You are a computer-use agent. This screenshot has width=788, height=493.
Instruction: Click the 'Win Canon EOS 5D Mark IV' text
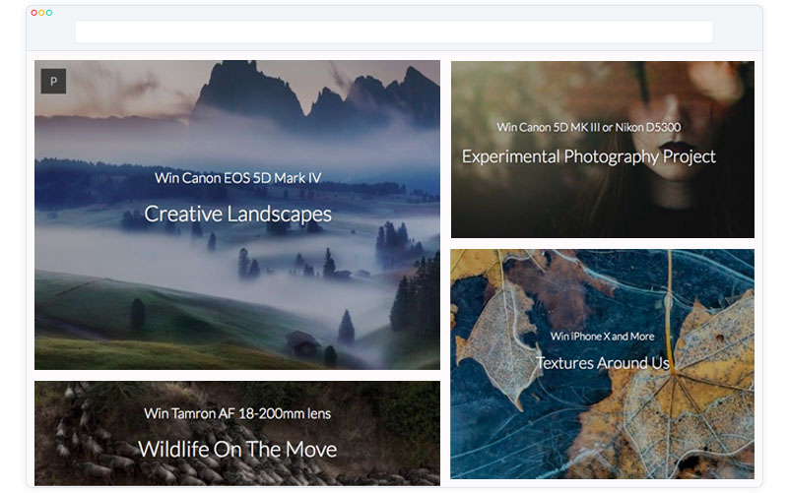tap(237, 178)
